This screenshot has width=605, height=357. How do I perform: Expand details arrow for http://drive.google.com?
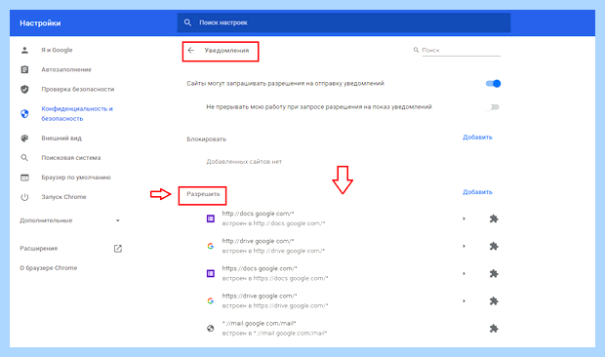pyautogui.click(x=464, y=246)
